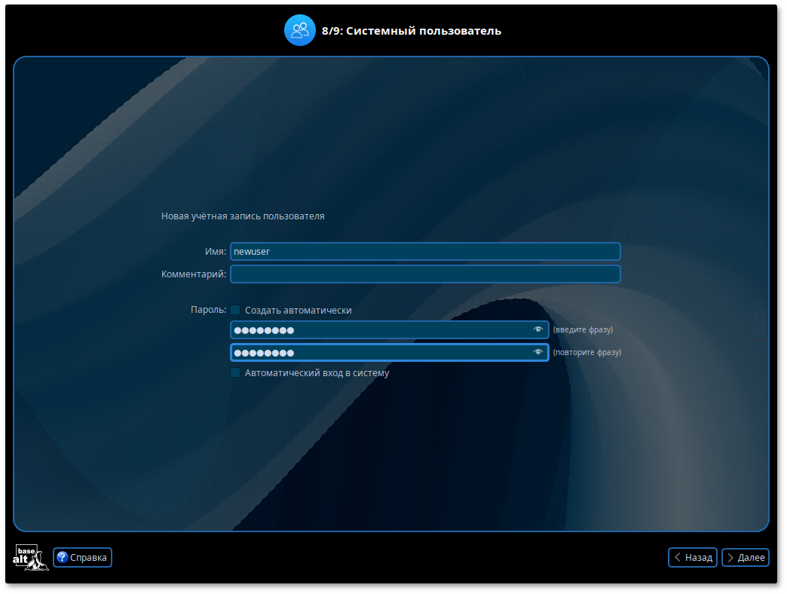Tick the Автоматический вход в систему checkbox
The height and width of the screenshot is (594, 787).
235,372
